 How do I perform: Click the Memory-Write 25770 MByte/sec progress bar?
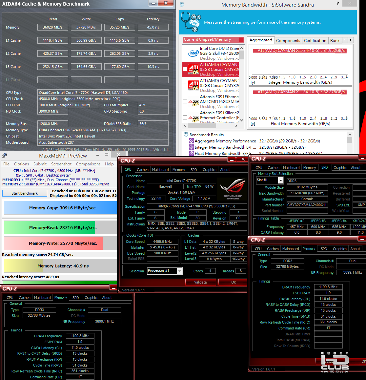pos(61,243)
